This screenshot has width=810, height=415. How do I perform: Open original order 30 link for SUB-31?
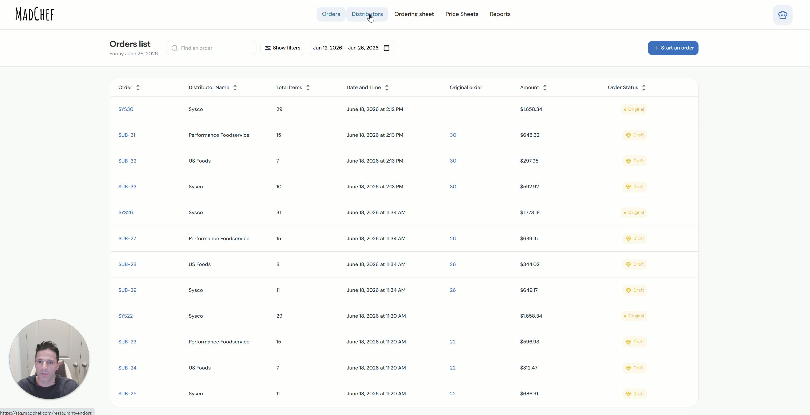pos(453,135)
